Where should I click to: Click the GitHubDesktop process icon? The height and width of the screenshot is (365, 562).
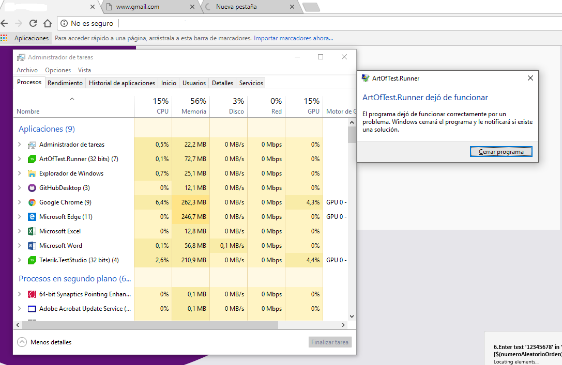[x=32, y=188]
